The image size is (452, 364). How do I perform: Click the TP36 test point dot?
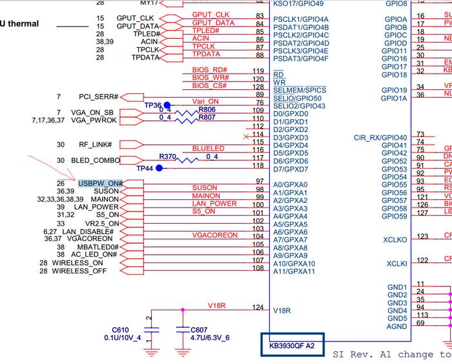167,105
